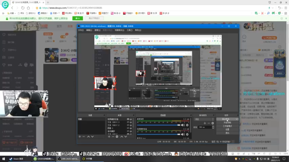The image size is (289, 162).
Task: Open a new browser tab
Action: pos(48,3)
